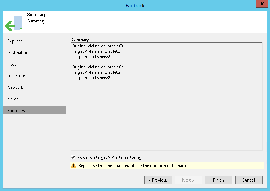
Task: Navigate to the Network step
Action: point(15,87)
